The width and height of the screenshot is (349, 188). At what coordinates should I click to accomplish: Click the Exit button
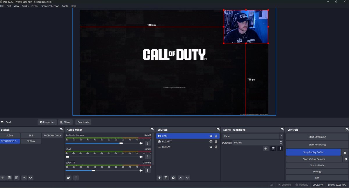click(x=317, y=178)
